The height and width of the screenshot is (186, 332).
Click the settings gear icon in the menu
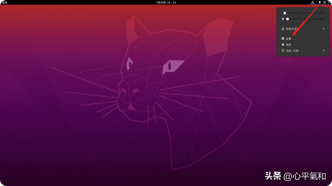pyautogui.click(x=283, y=39)
